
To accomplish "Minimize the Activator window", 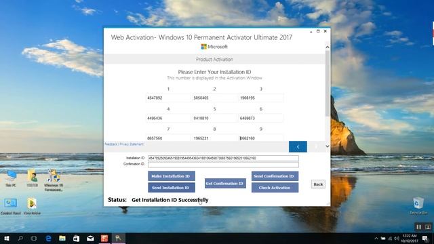I will 311,31.
